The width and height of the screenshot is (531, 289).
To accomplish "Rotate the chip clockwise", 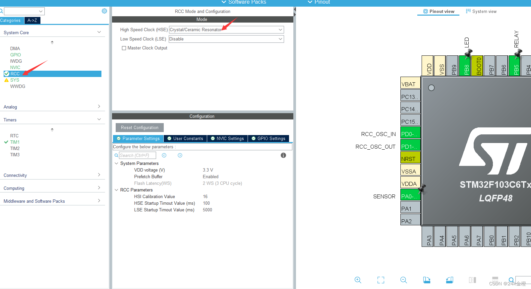I will (427, 280).
